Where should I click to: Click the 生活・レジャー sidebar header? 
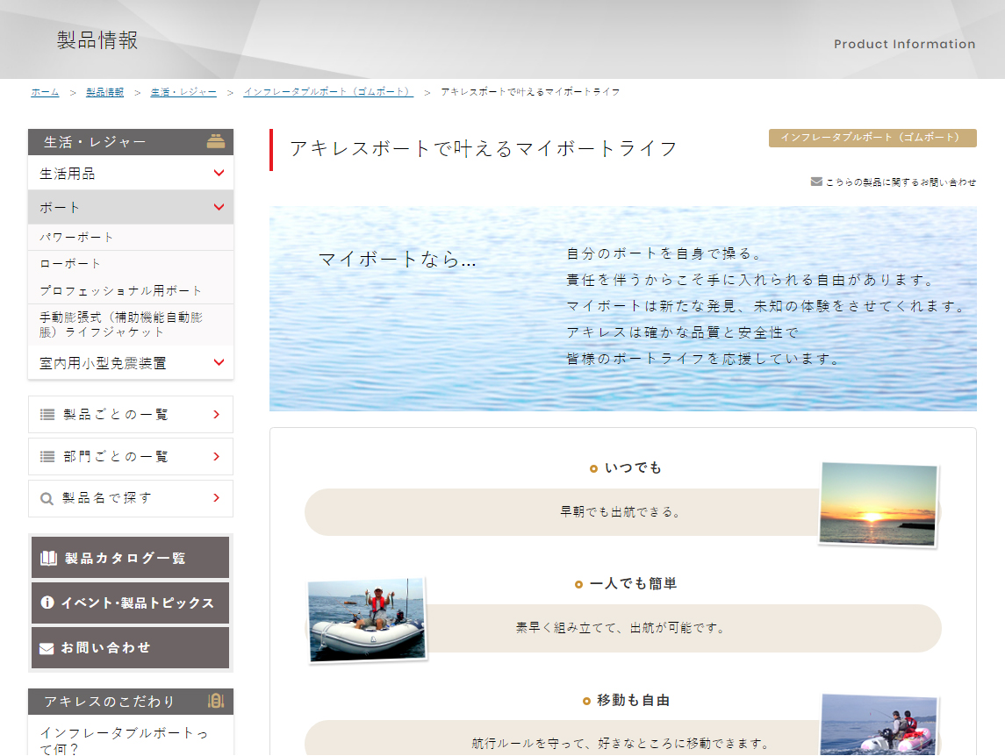click(131, 141)
